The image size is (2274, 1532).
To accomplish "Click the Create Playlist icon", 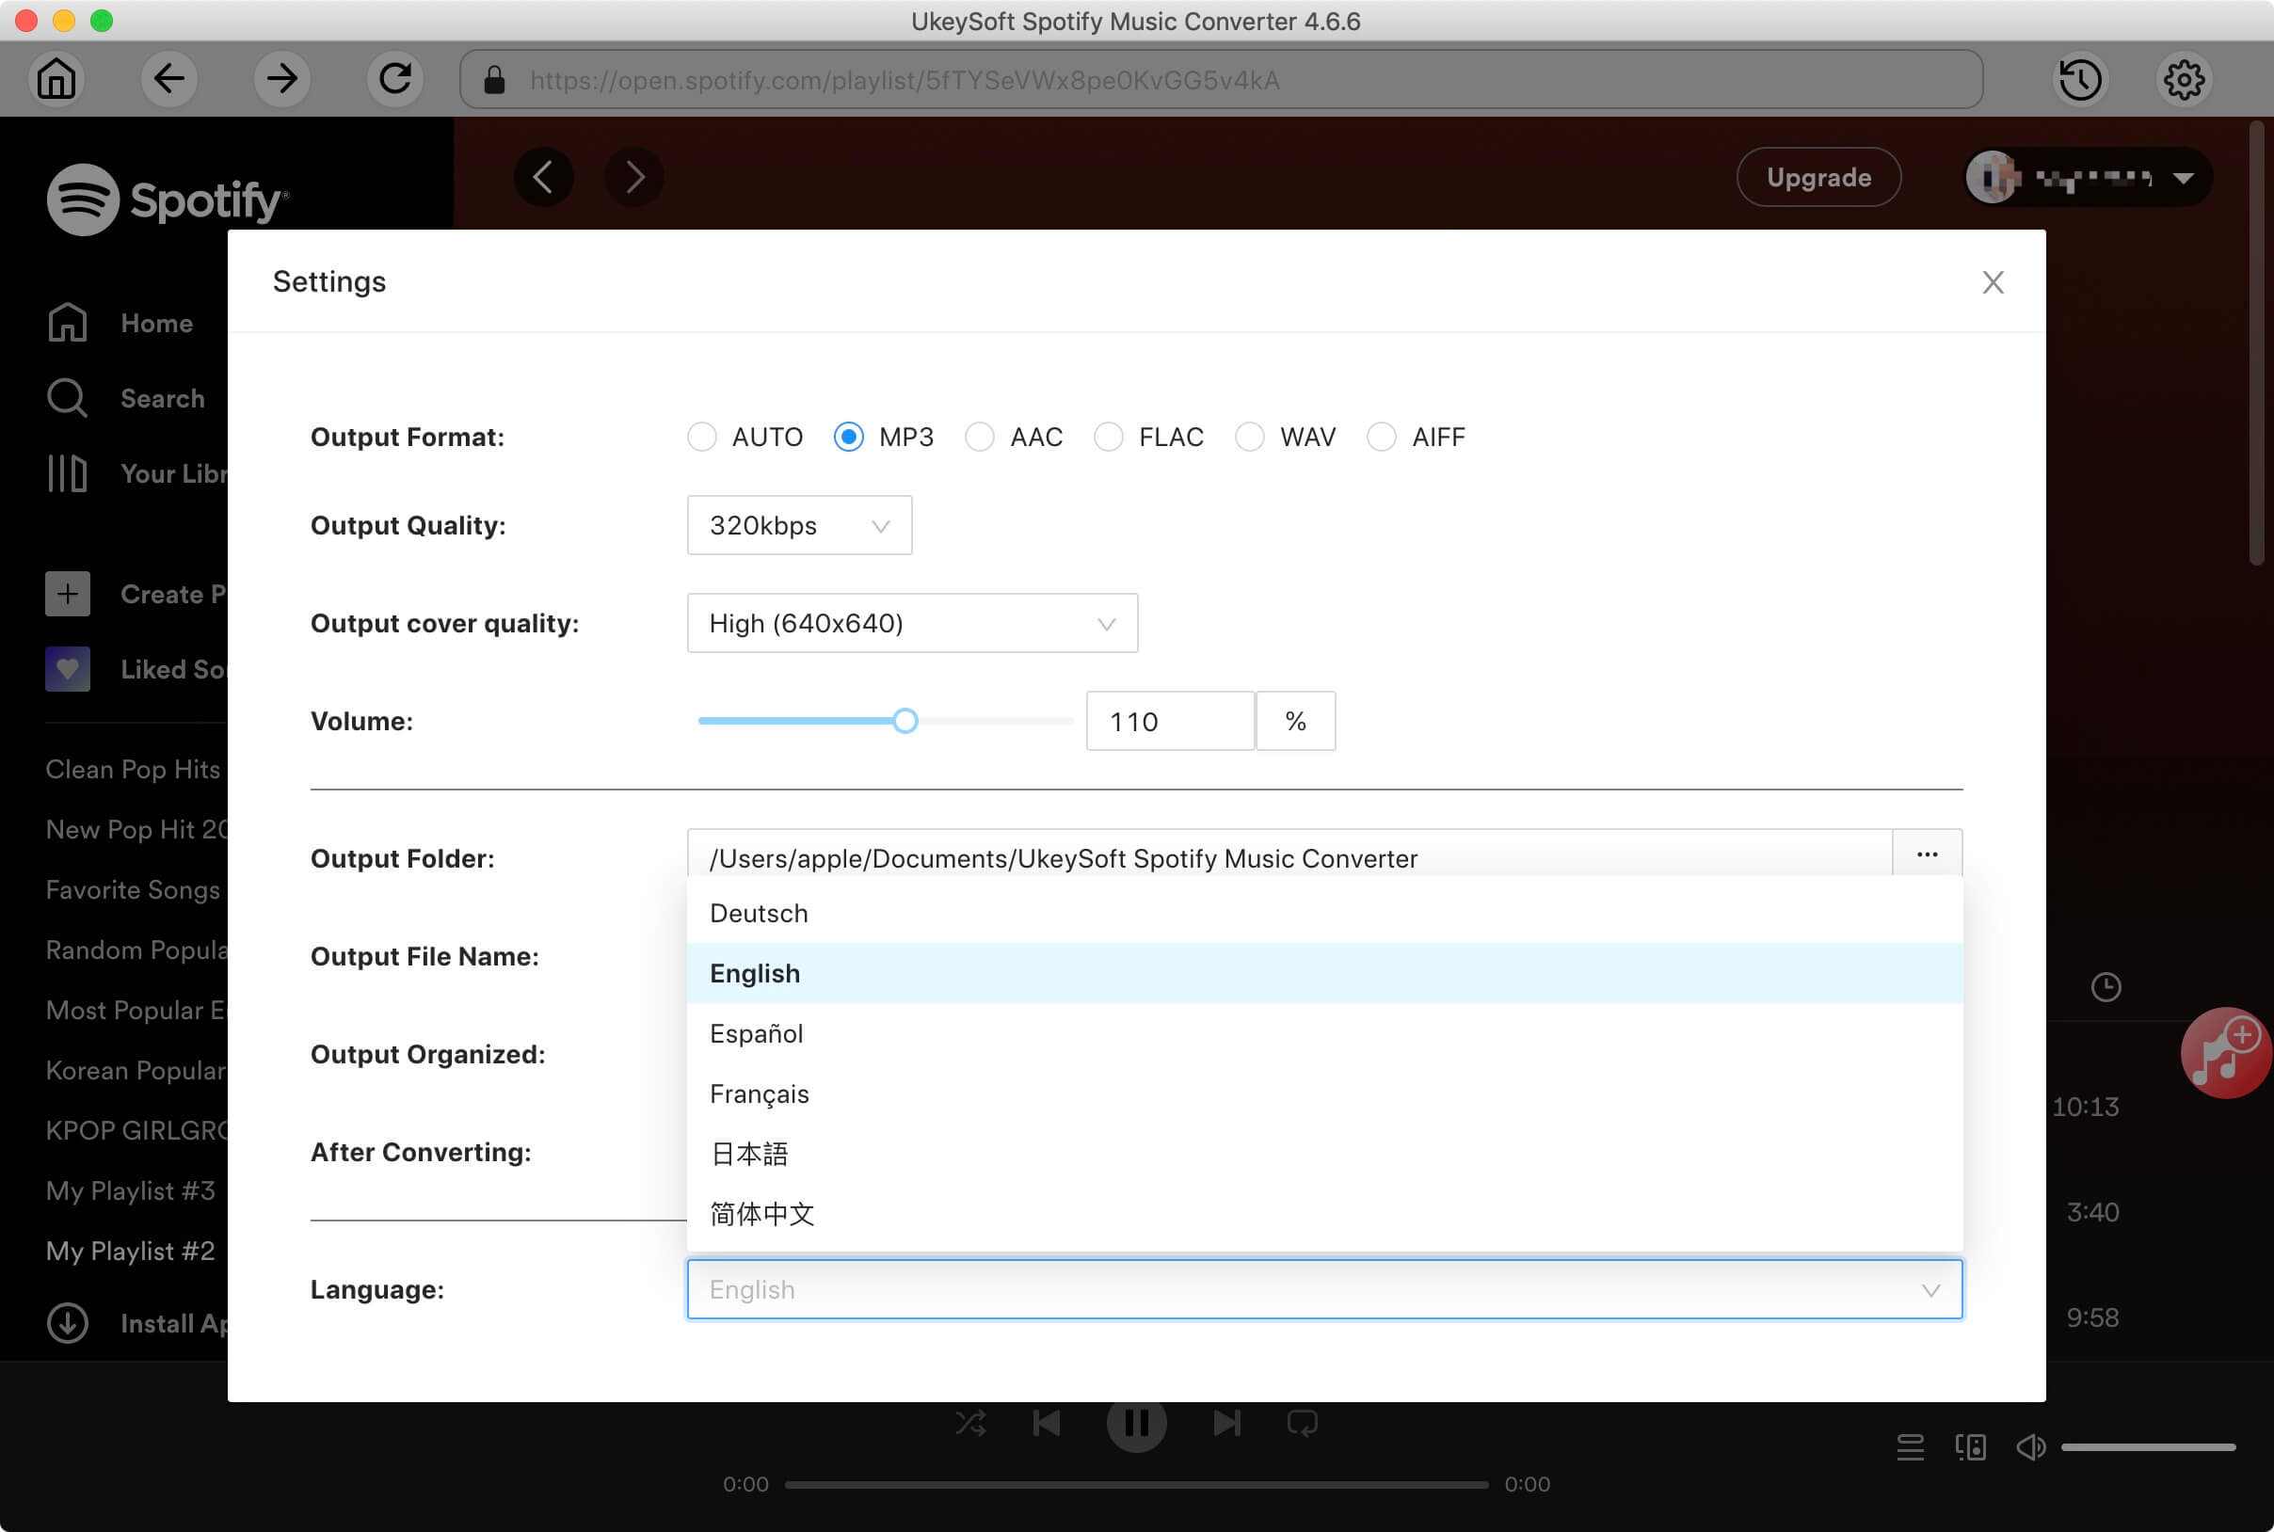I will [67, 593].
